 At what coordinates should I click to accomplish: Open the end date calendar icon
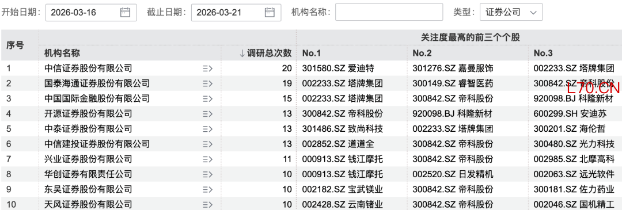270,12
